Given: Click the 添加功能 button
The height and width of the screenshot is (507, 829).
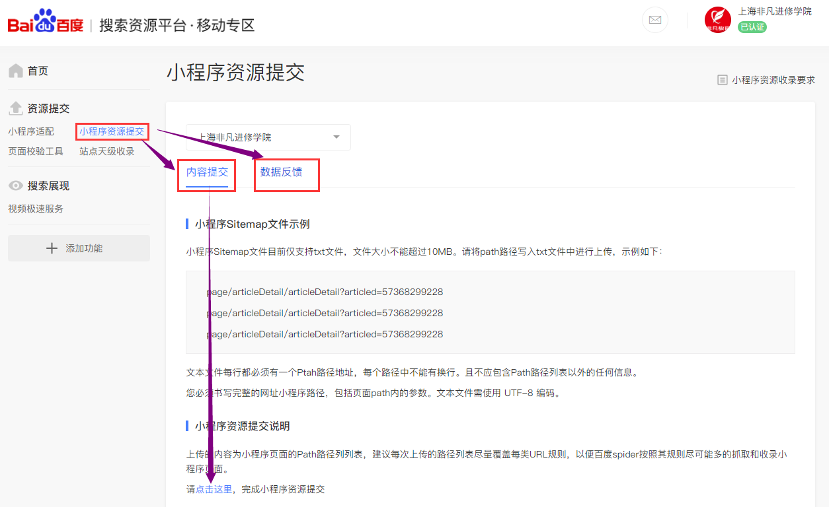Looking at the screenshot, I should (x=79, y=248).
